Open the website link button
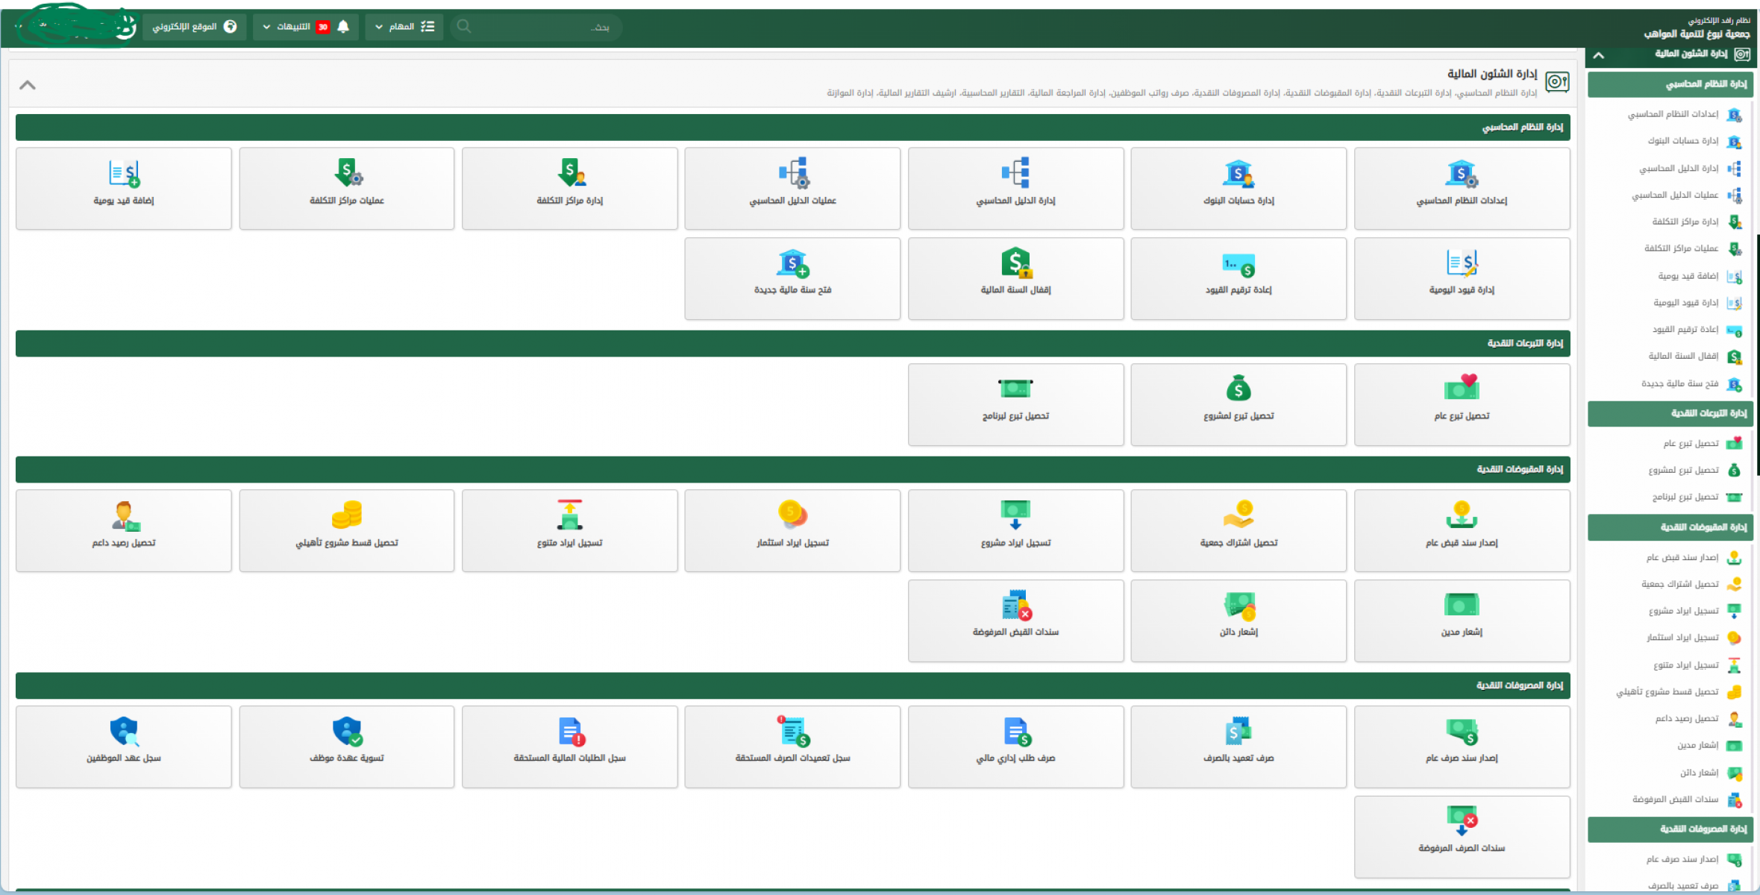 point(194,27)
